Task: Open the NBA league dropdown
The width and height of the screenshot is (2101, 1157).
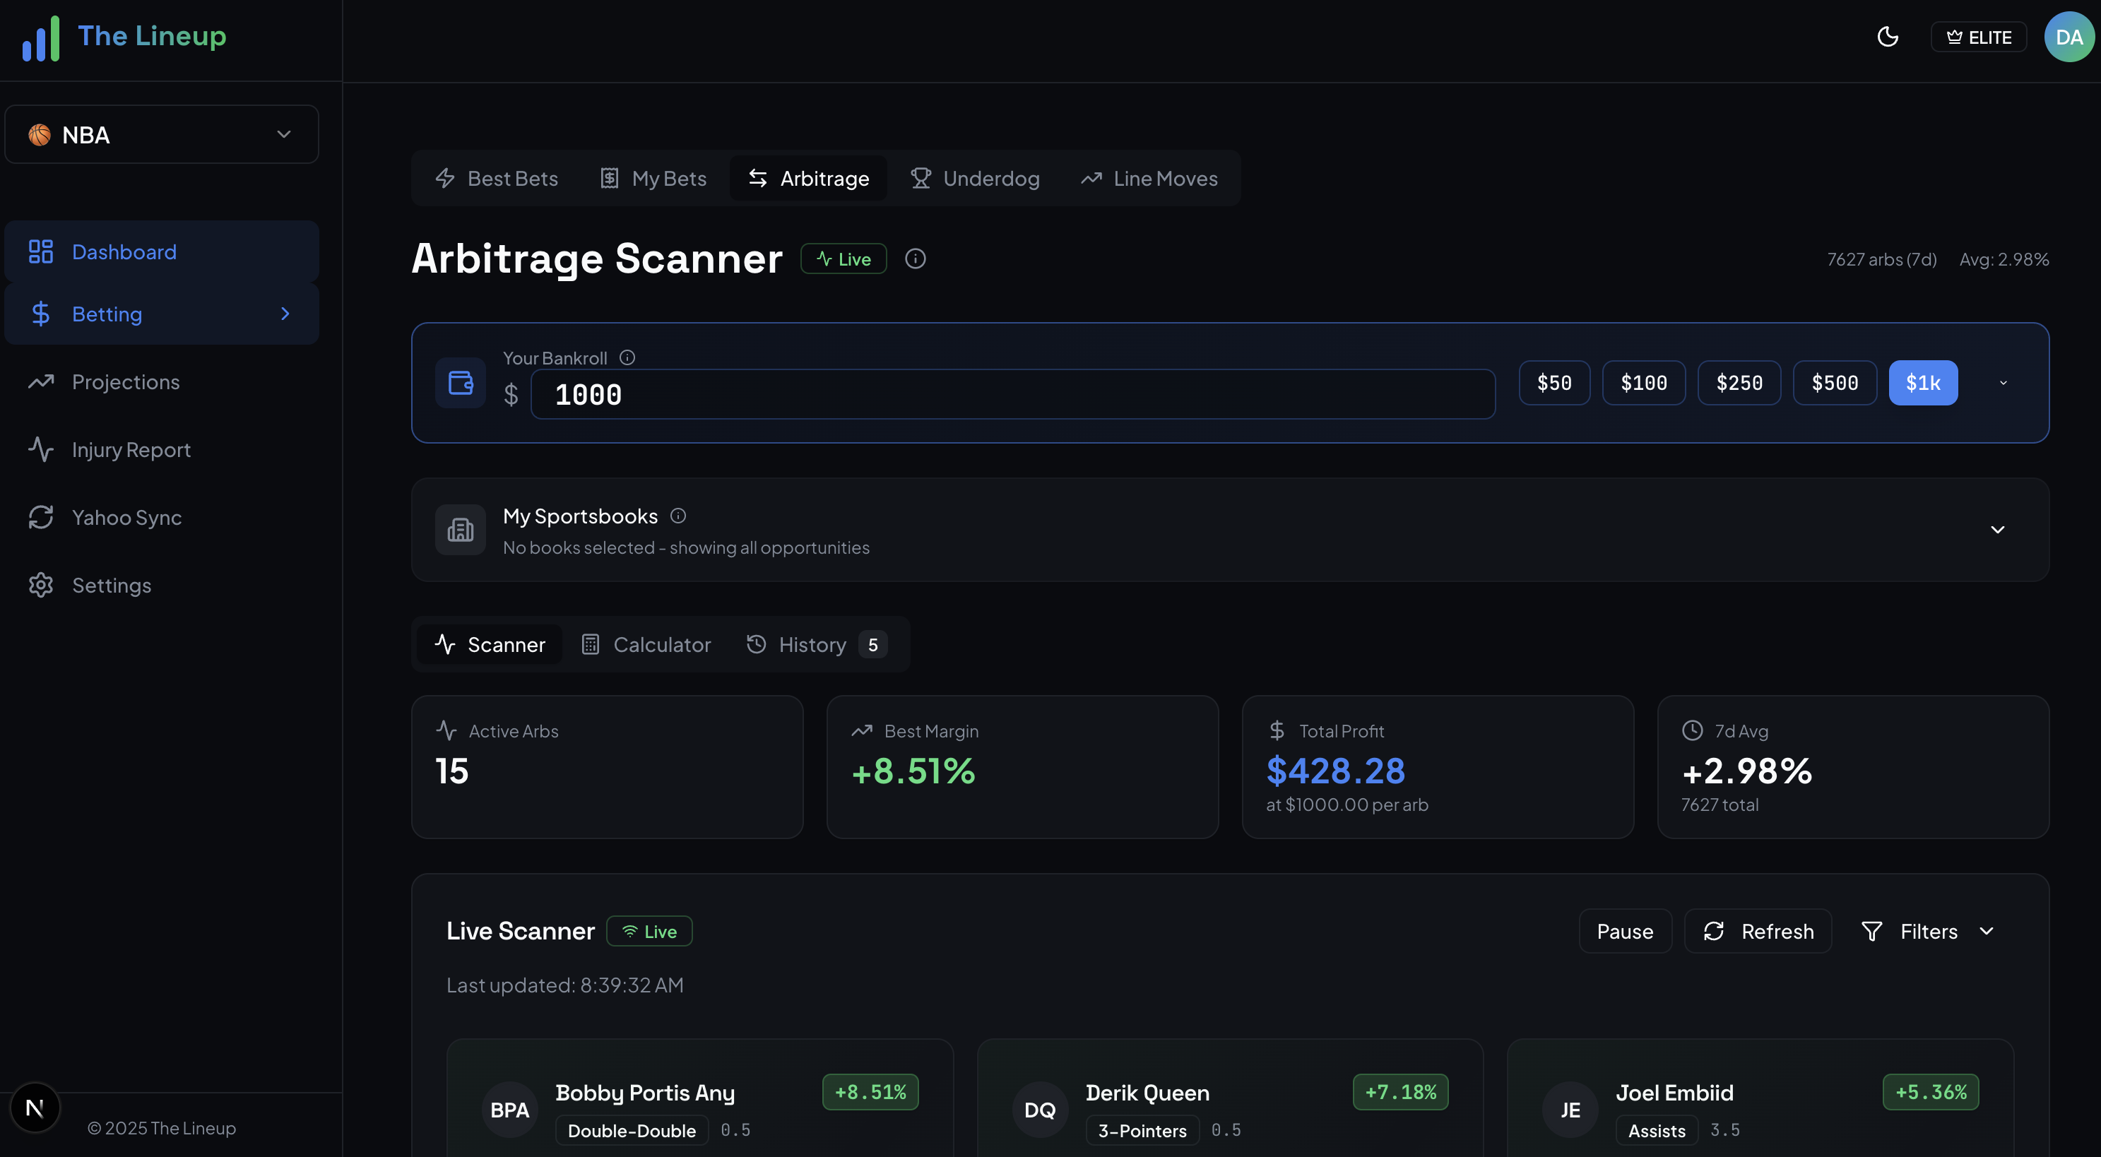Action: (162, 134)
